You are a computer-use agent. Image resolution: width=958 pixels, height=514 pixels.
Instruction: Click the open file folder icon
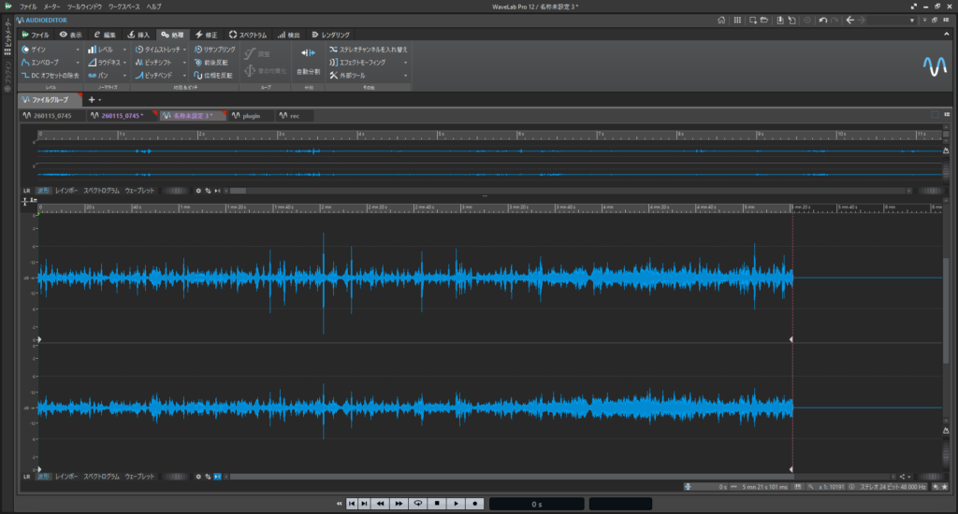(764, 20)
